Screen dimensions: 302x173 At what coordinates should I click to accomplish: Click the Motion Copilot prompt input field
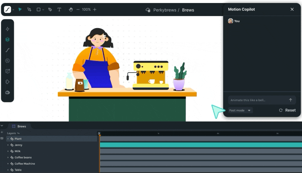point(257,100)
